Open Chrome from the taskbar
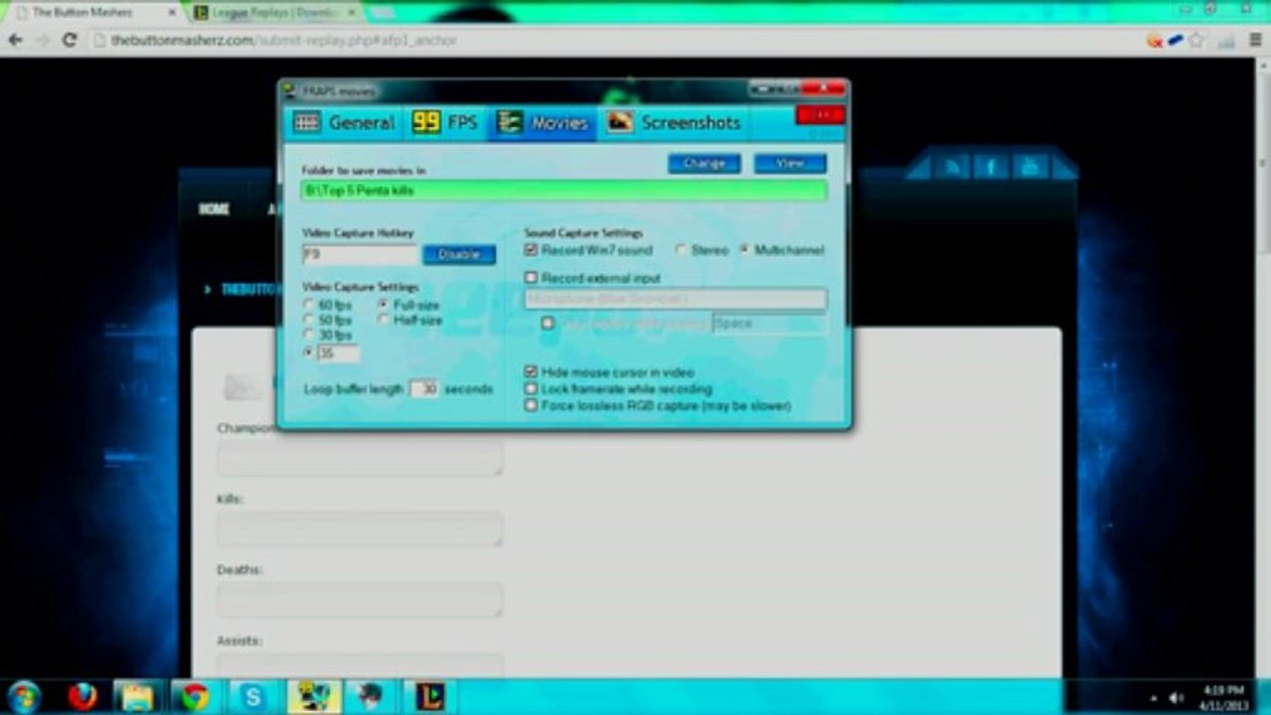Viewport: 1271px width, 715px height. pyautogui.click(x=194, y=696)
